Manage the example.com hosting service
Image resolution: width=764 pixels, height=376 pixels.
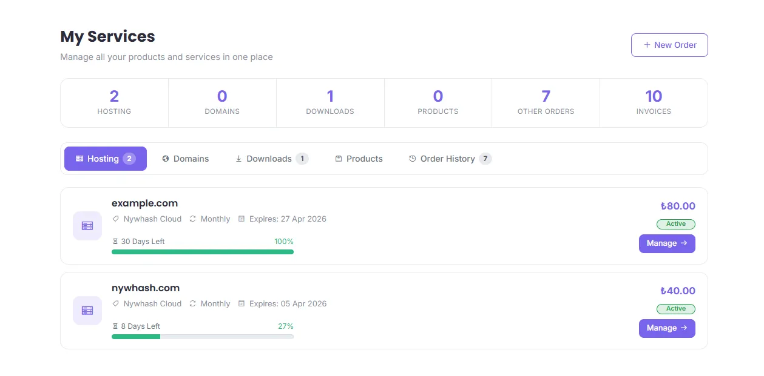click(666, 243)
